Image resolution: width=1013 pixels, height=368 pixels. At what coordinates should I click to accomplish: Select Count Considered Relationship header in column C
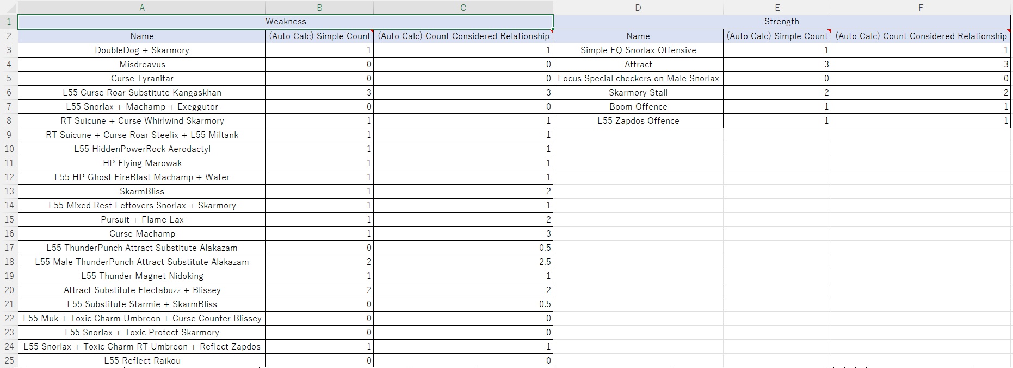point(463,36)
